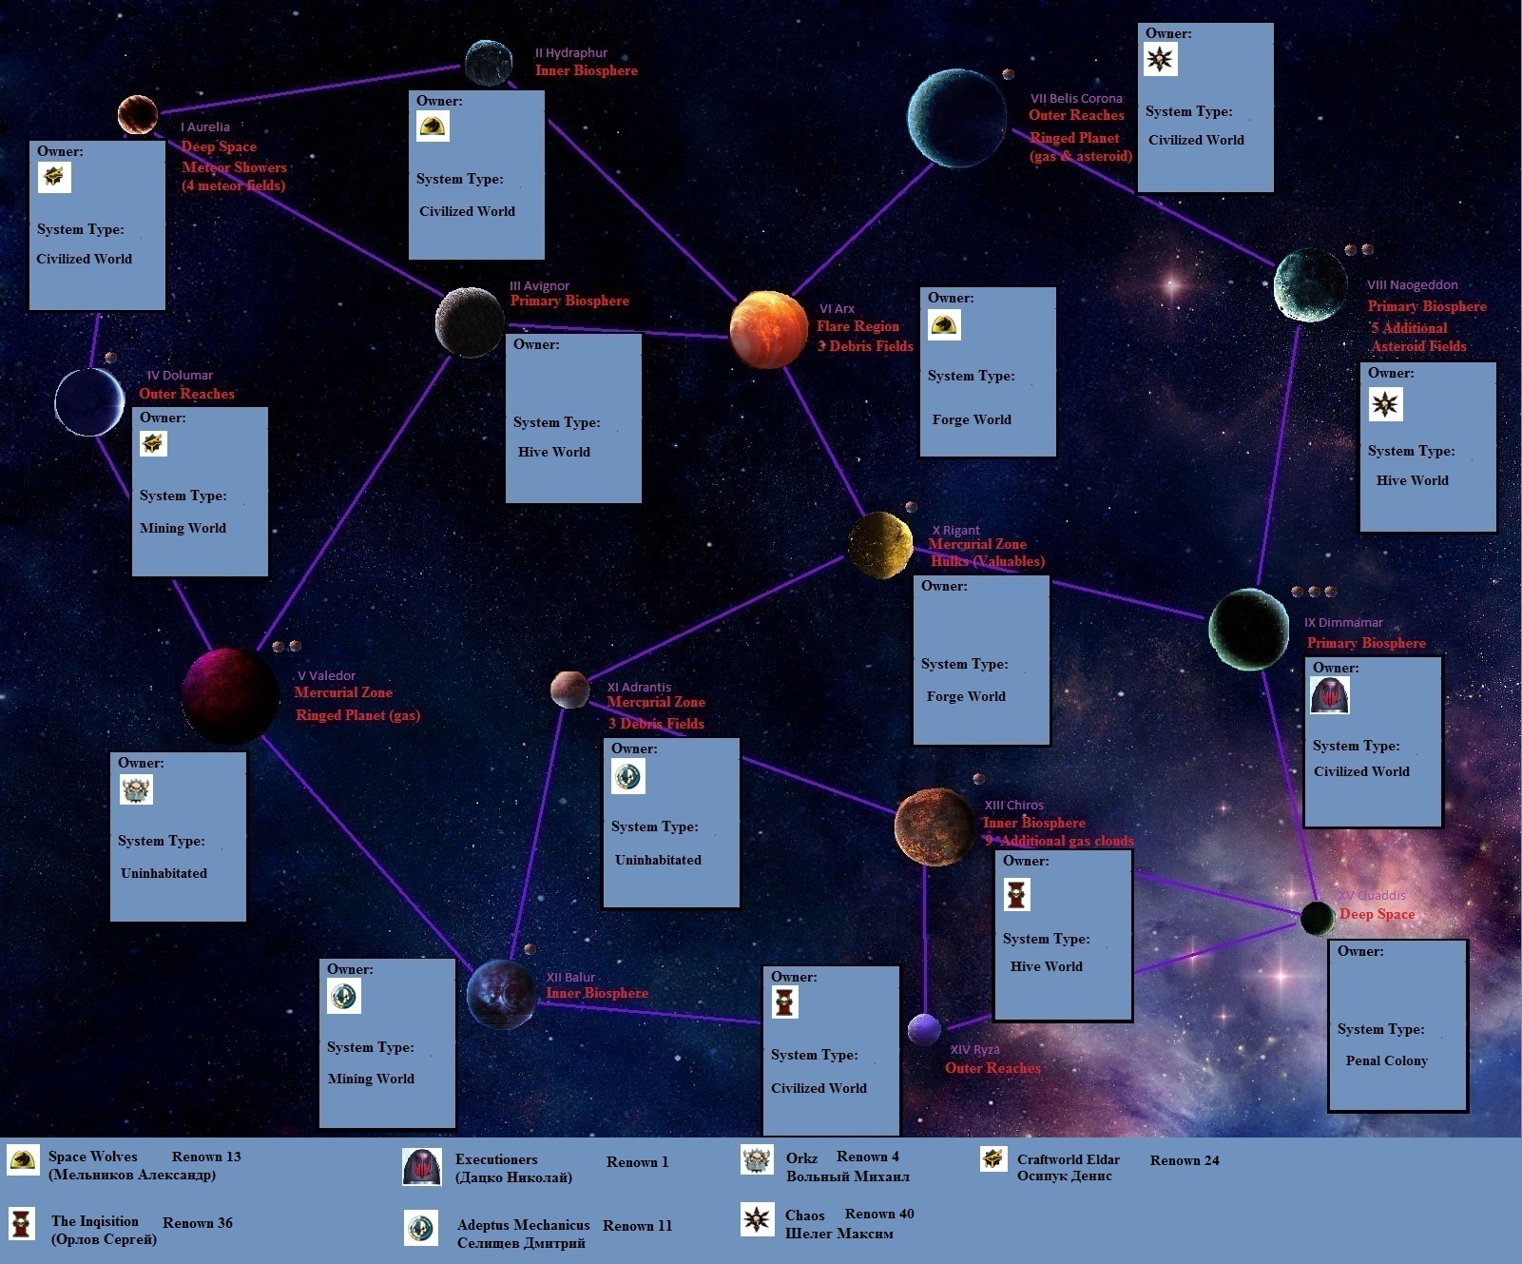This screenshot has width=1522, height=1264.
Task: Click the 'XIV Ryza' label
Action: tap(974, 1049)
